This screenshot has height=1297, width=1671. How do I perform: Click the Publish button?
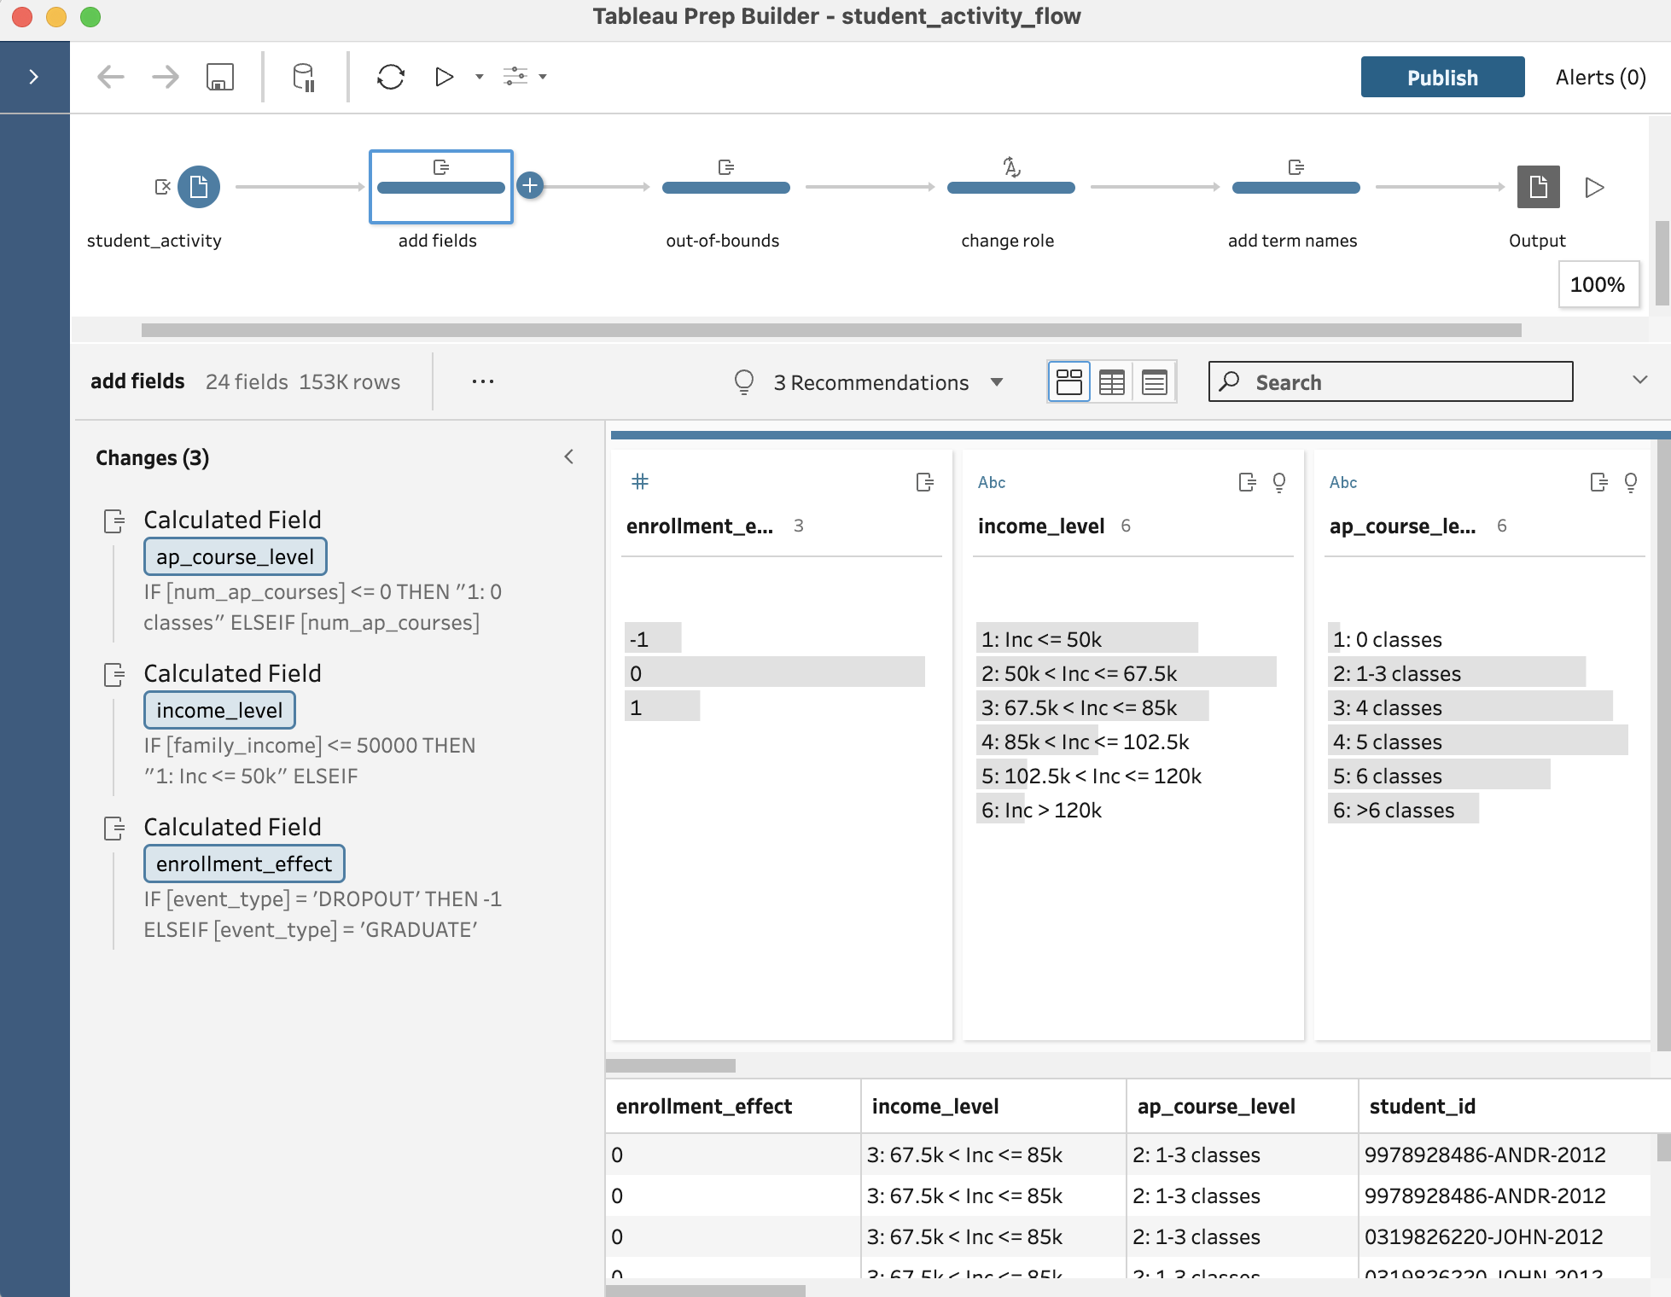tap(1442, 77)
